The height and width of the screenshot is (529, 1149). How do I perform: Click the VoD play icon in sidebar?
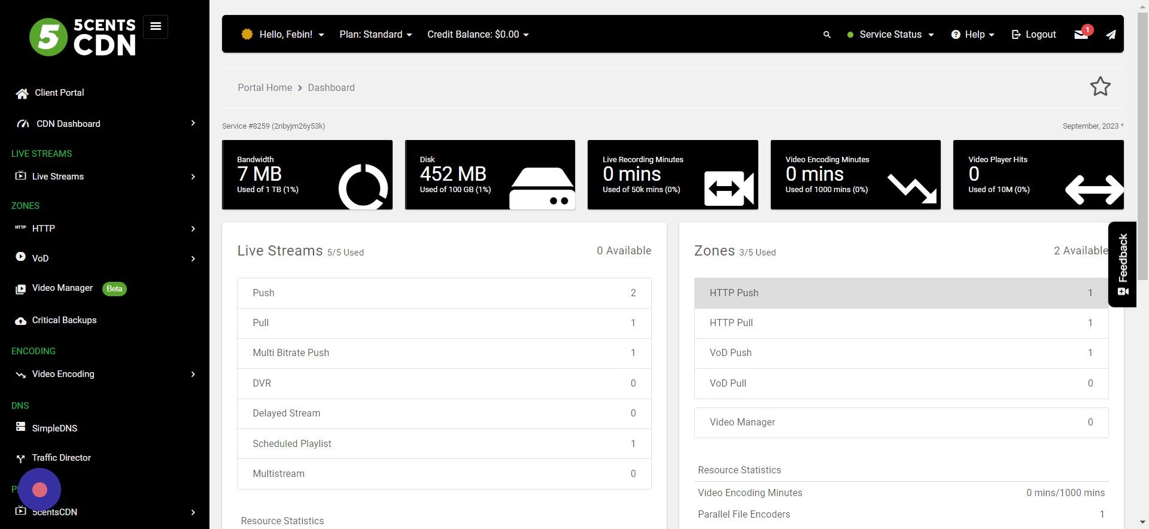tap(20, 257)
